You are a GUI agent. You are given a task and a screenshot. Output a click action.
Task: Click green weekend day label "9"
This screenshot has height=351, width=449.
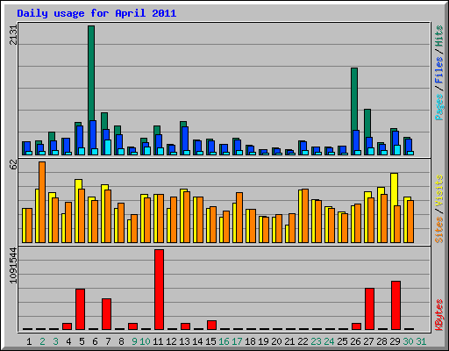click(134, 341)
